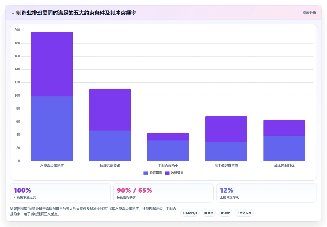Click the 成本控制目标 x-axis label
The width and height of the screenshot is (327, 227).
coord(284,166)
